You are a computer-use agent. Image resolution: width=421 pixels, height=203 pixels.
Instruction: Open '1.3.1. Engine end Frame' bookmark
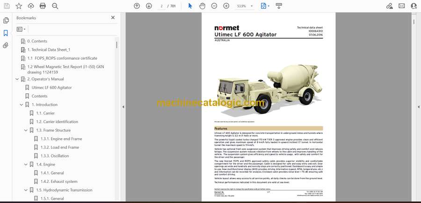[x=61, y=139]
